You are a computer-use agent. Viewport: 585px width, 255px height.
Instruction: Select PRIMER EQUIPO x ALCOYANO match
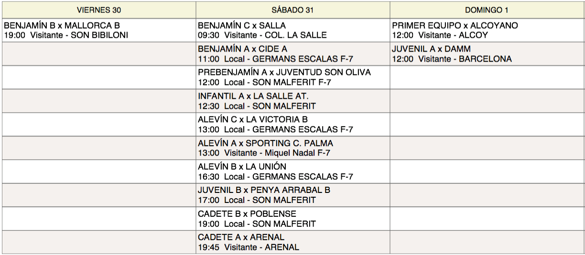click(455, 26)
